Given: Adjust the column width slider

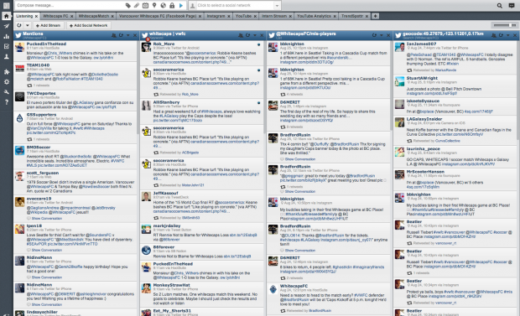Looking at the screenshot, I should point(504,25).
